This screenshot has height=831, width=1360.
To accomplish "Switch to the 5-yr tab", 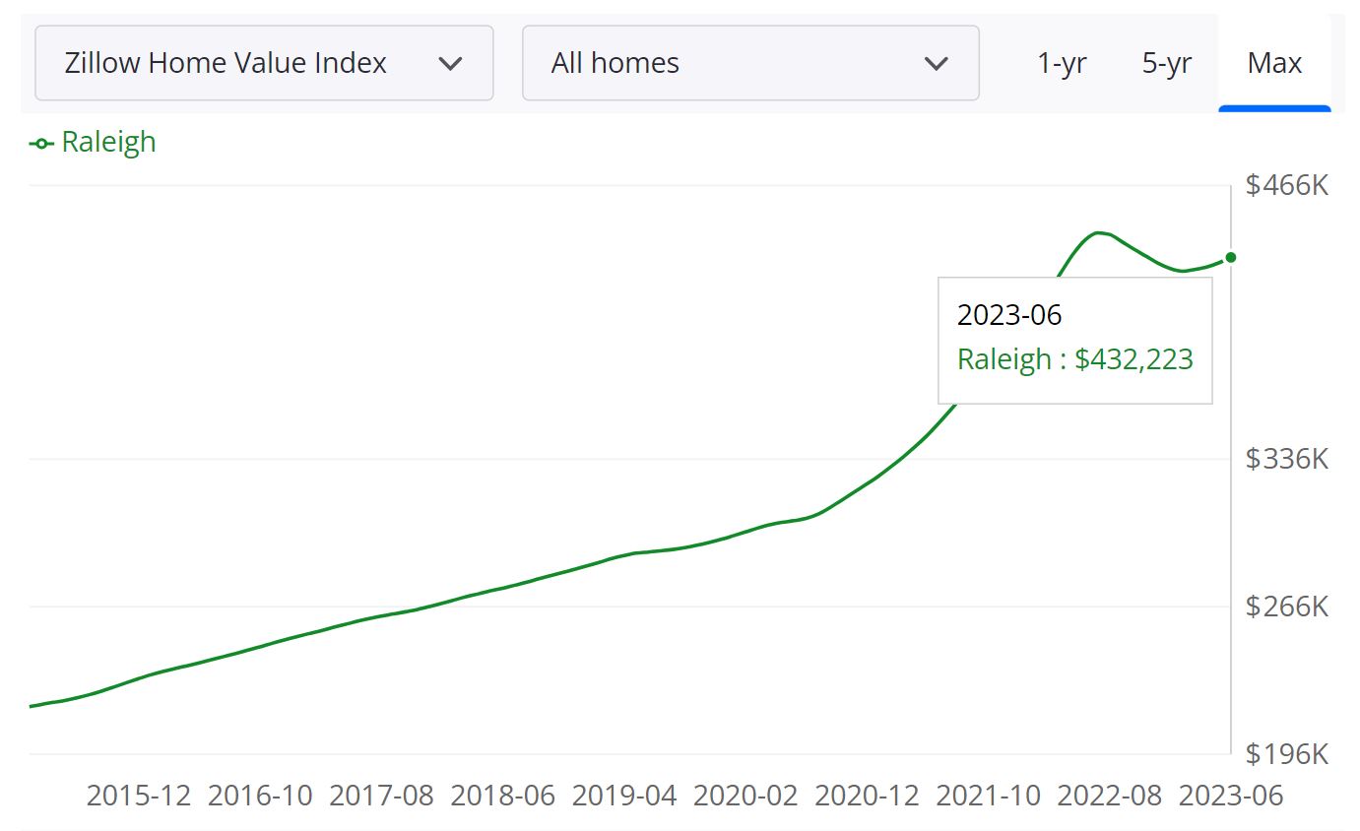I will [1166, 63].
